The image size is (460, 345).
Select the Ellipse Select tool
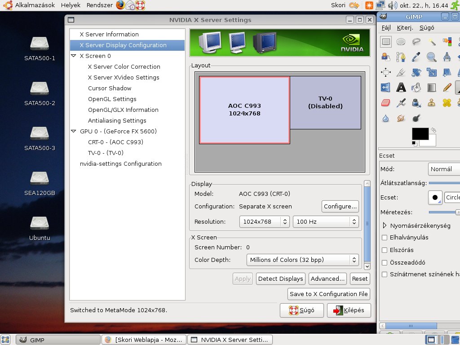(401, 42)
